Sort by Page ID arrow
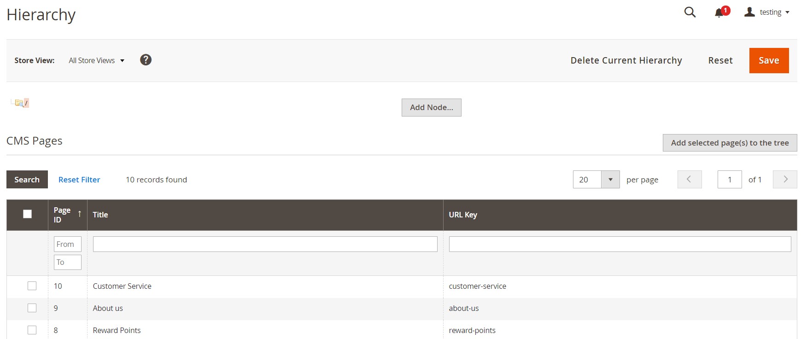 80,214
